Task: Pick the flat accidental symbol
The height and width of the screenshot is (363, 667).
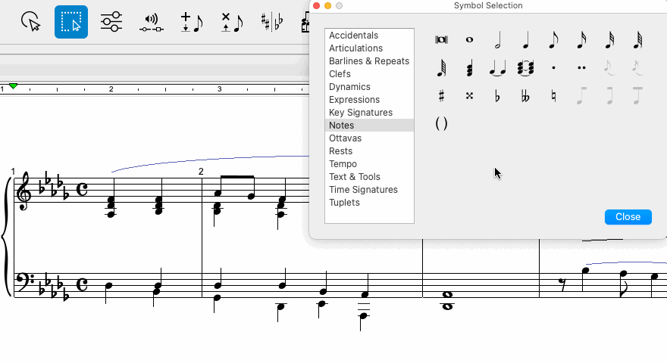Action: point(497,96)
